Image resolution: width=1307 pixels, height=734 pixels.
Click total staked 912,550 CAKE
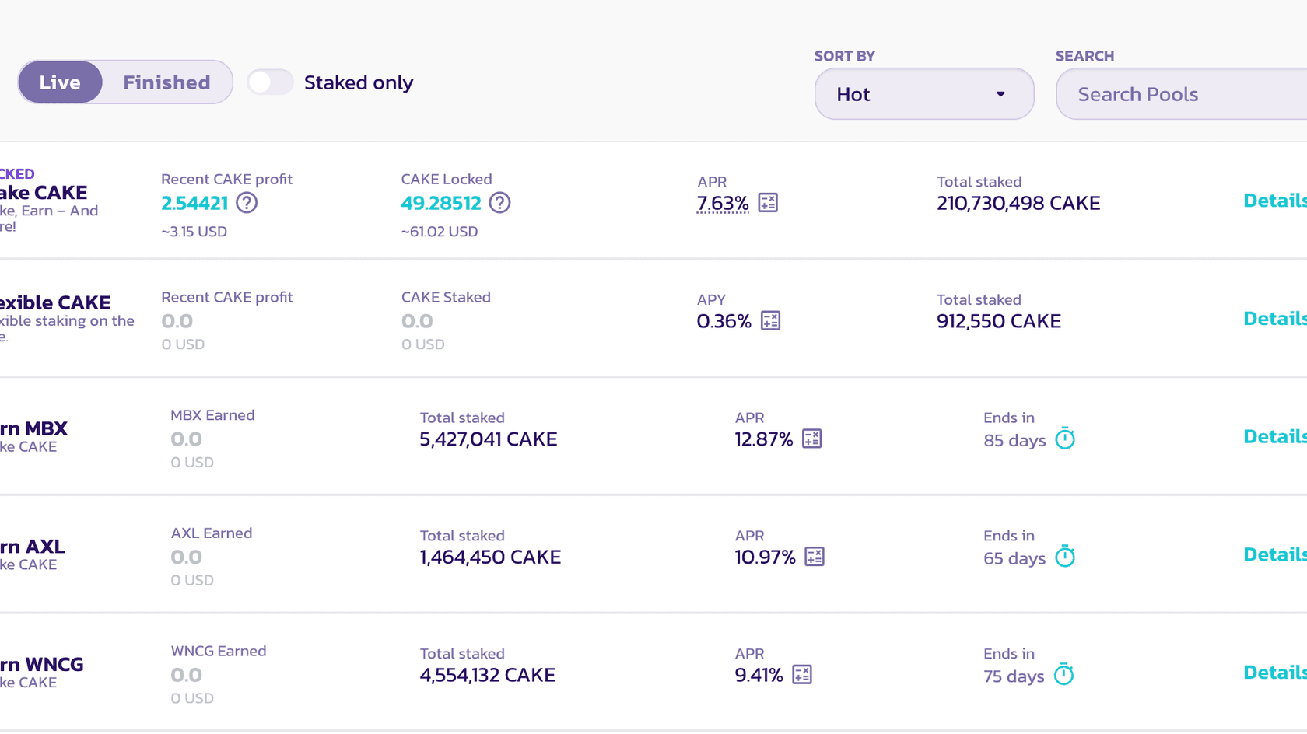[x=999, y=321]
